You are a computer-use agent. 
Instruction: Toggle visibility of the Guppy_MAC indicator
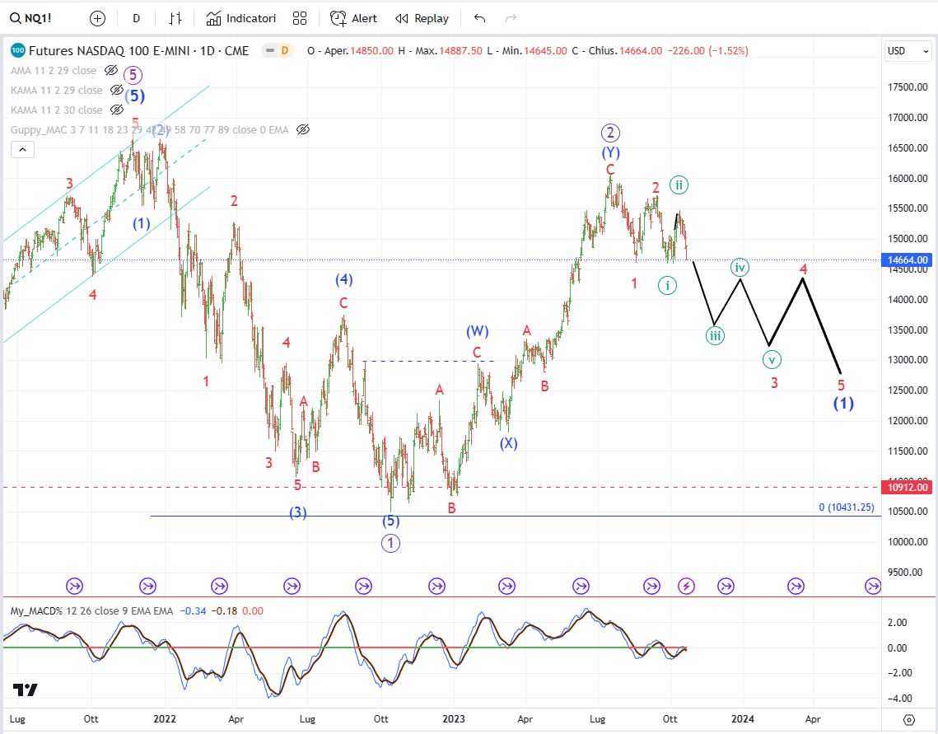pyautogui.click(x=303, y=130)
